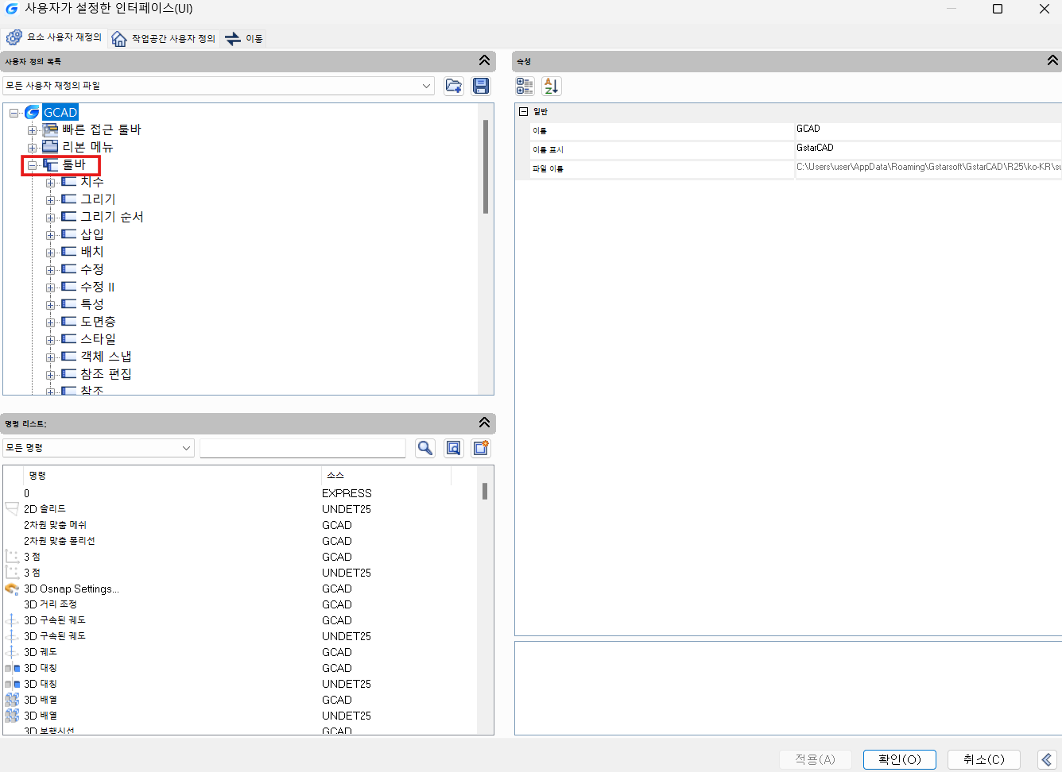Save customization files with the disk icon
Screen dimensions: 1062x772
tap(481, 86)
